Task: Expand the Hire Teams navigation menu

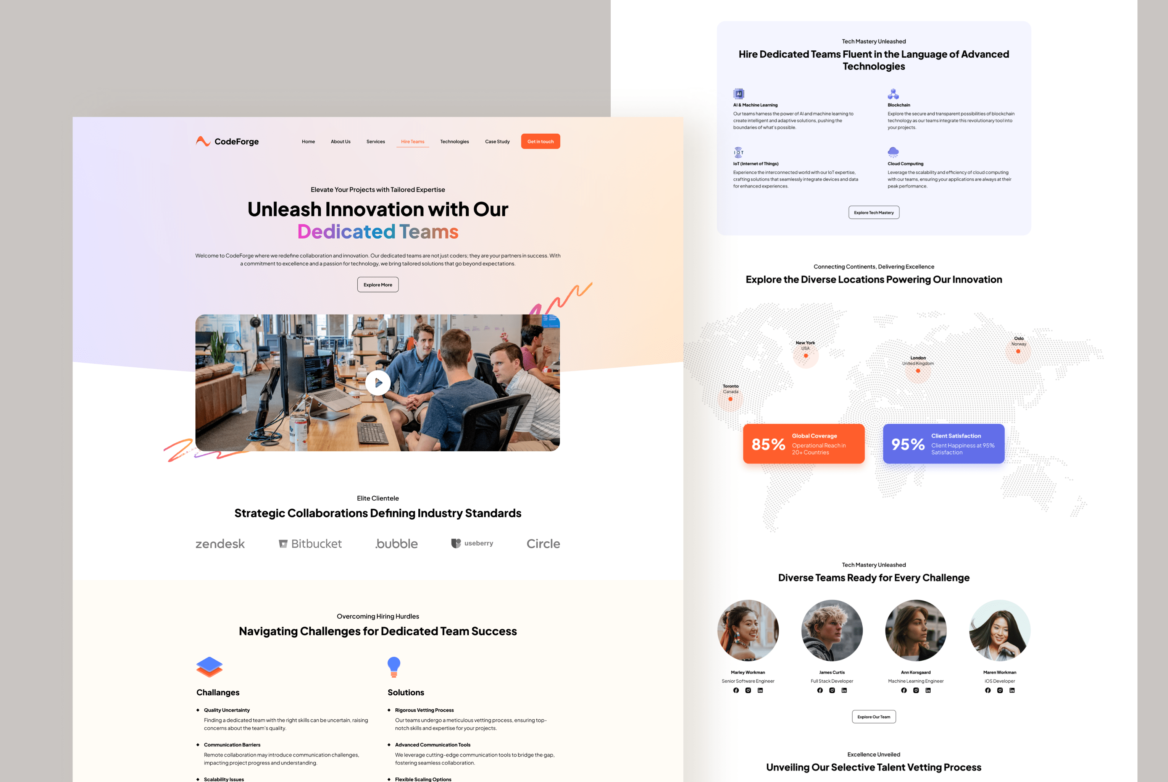Action: click(x=413, y=141)
